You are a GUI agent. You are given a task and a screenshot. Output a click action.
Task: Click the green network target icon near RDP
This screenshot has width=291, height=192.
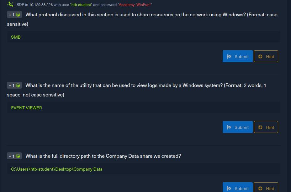point(10,4)
